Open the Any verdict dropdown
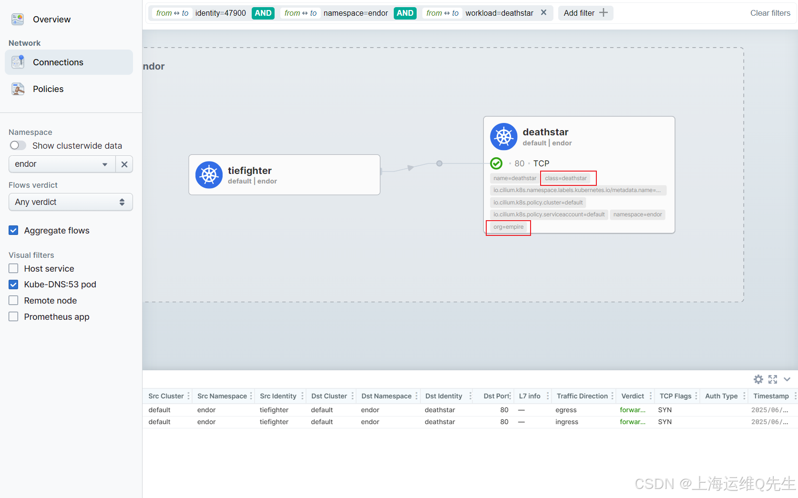 (x=71, y=202)
